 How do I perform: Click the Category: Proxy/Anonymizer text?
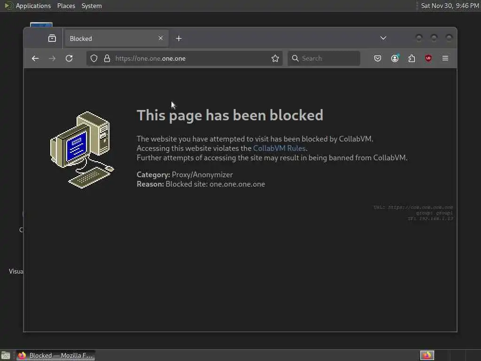pyautogui.click(x=185, y=175)
